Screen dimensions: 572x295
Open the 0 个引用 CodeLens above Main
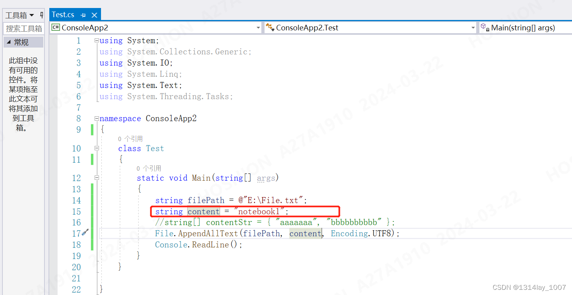point(149,168)
